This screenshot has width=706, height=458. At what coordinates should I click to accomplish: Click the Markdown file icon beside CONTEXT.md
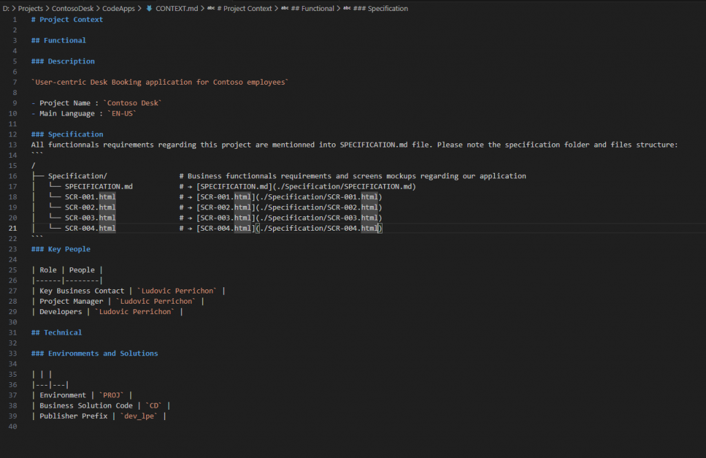tap(150, 8)
